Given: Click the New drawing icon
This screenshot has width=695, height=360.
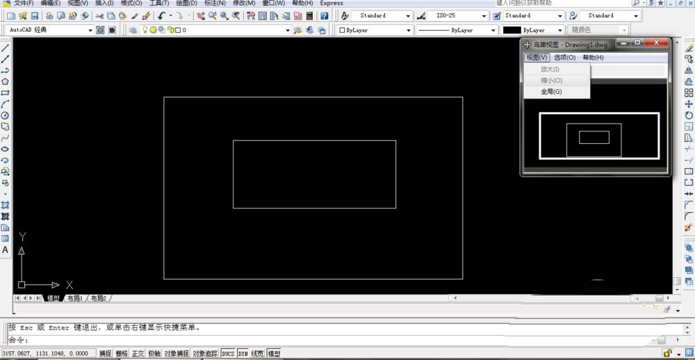Looking at the screenshot, I should click(x=11, y=16).
